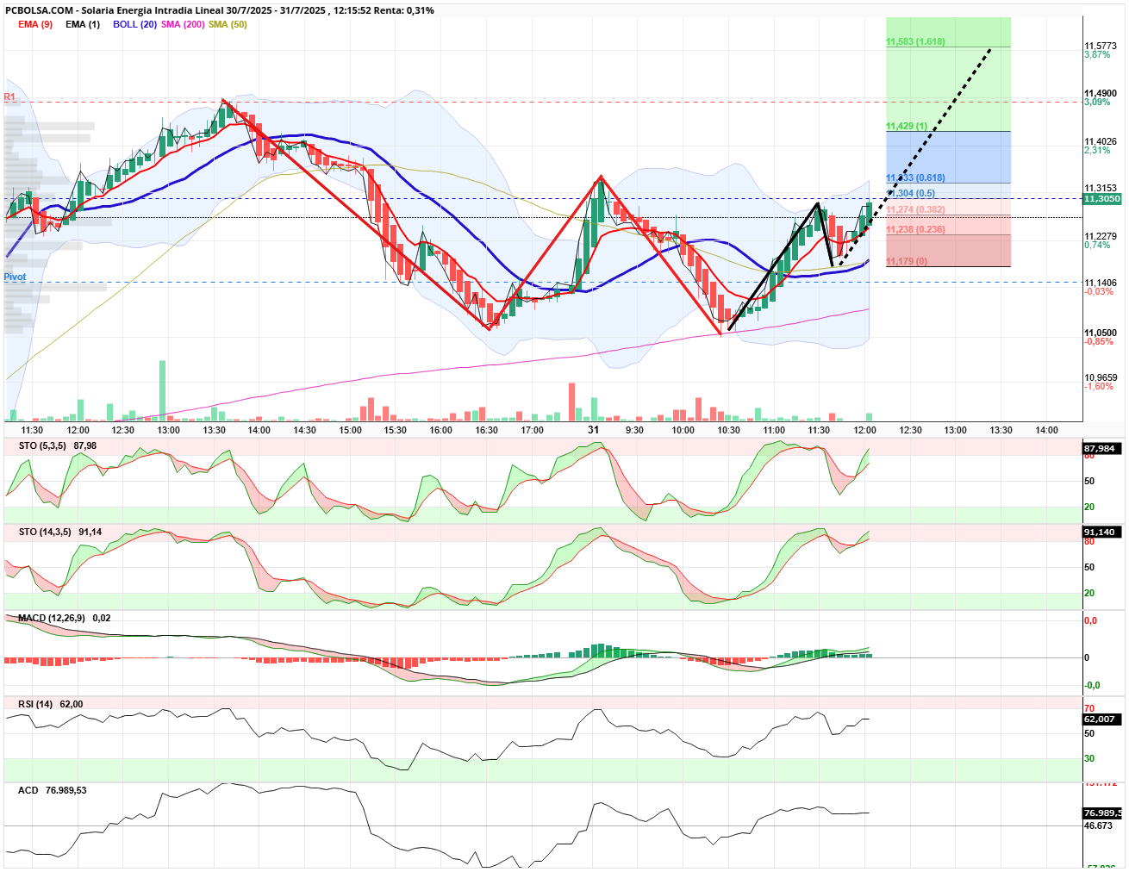The image size is (1129, 872).
Task: Click the 3,09% percentage label
Action: pos(1097,102)
